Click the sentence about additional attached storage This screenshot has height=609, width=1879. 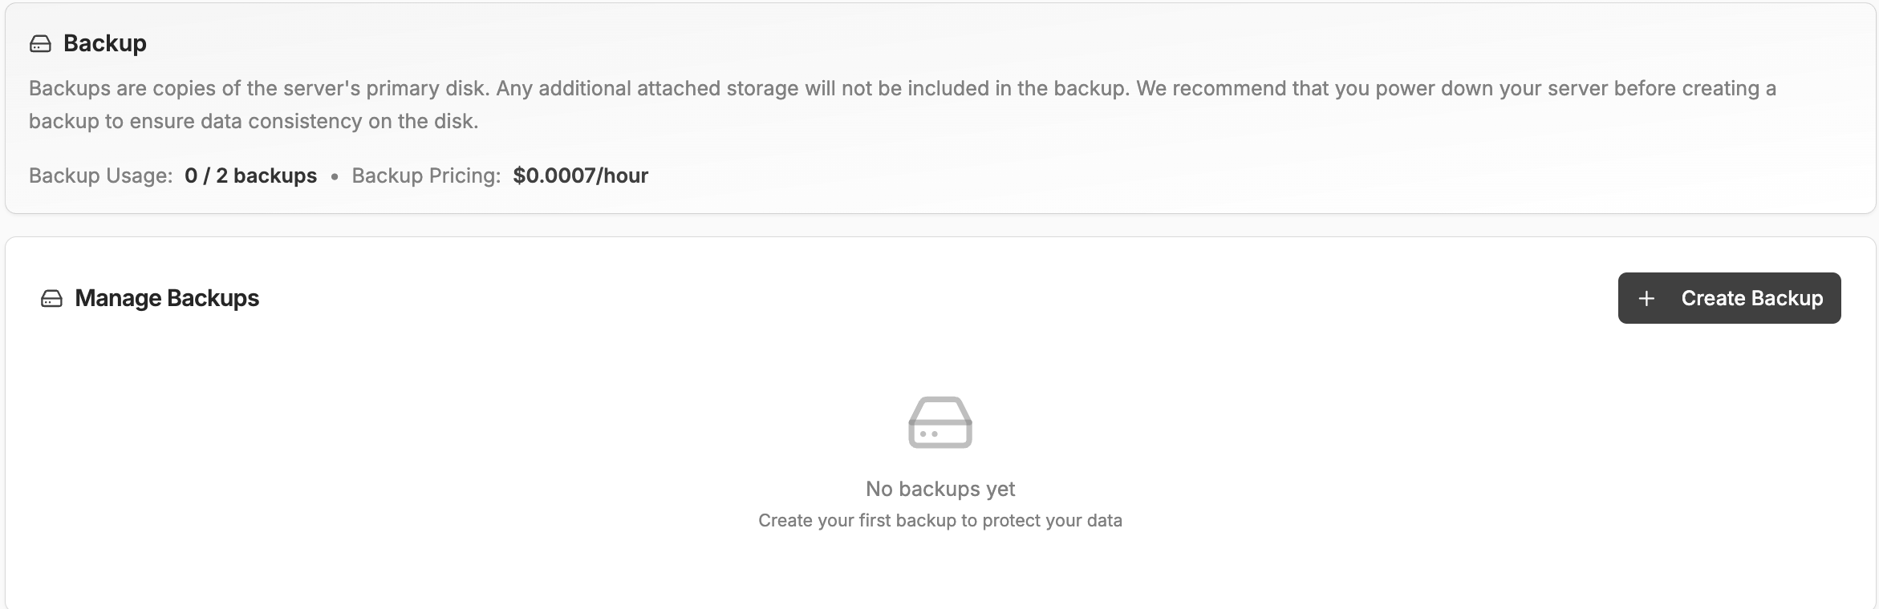812,88
